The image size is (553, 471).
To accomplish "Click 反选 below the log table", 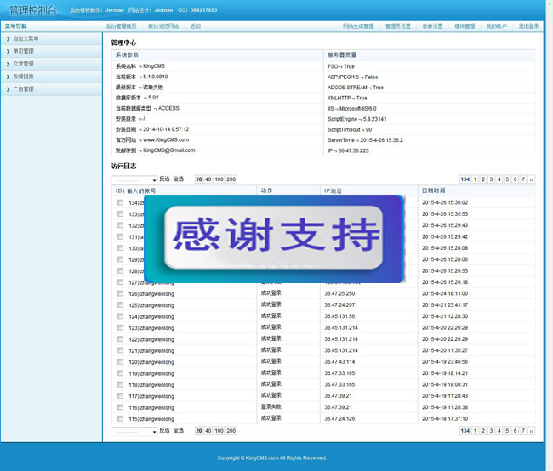I will tap(164, 430).
